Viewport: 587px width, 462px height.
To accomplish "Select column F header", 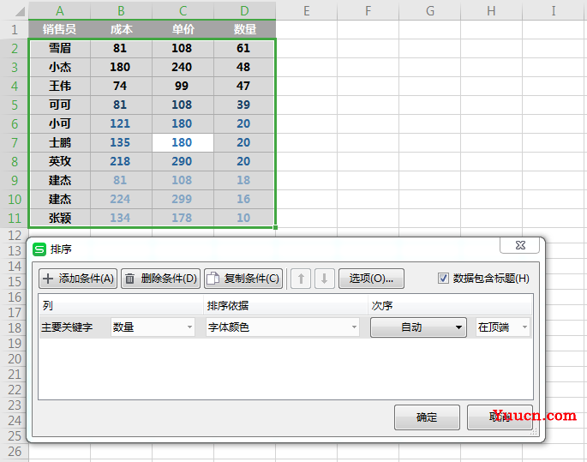I will pos(368,11).
